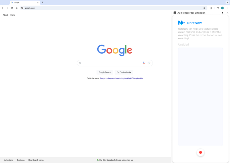View site information icon in address bar
The width and height of the screenshot is (230, 163).
coord(22,8)
